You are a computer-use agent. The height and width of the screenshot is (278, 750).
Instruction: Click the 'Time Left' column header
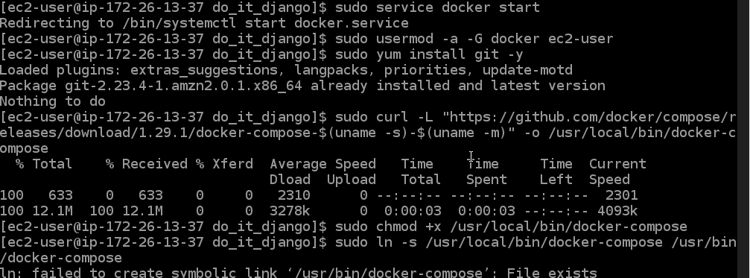coord(556,171)
